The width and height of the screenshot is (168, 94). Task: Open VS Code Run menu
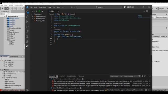pos(58,7)
